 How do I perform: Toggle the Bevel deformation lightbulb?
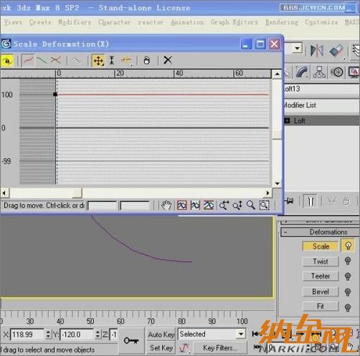tap(348, 292)
